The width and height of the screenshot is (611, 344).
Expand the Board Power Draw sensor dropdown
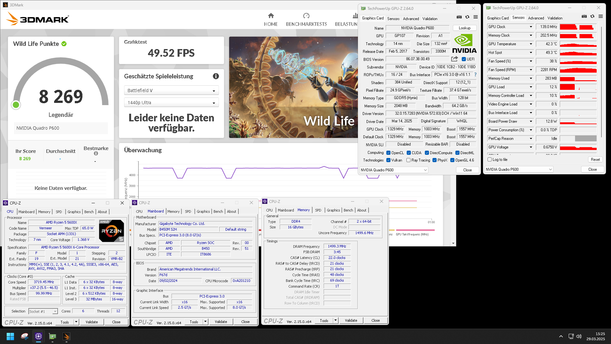click(x=531, y=121)
